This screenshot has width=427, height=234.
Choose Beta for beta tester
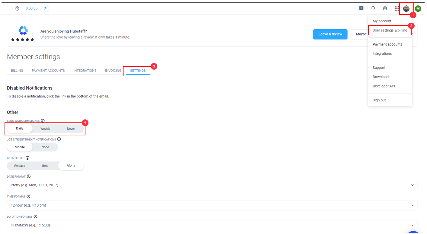tap(45, 166)
